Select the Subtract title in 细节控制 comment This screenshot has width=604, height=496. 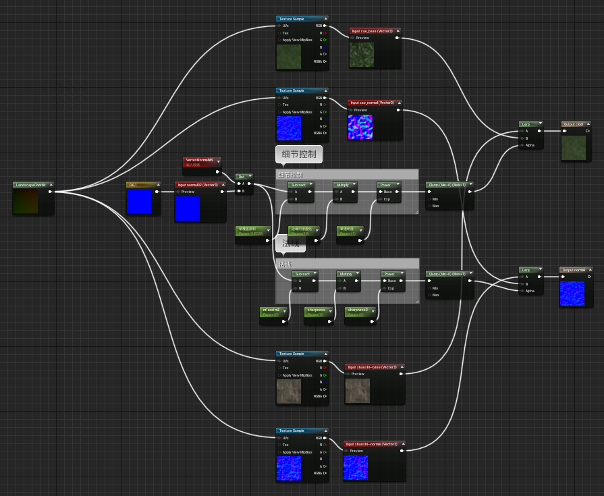coord(298,185)
